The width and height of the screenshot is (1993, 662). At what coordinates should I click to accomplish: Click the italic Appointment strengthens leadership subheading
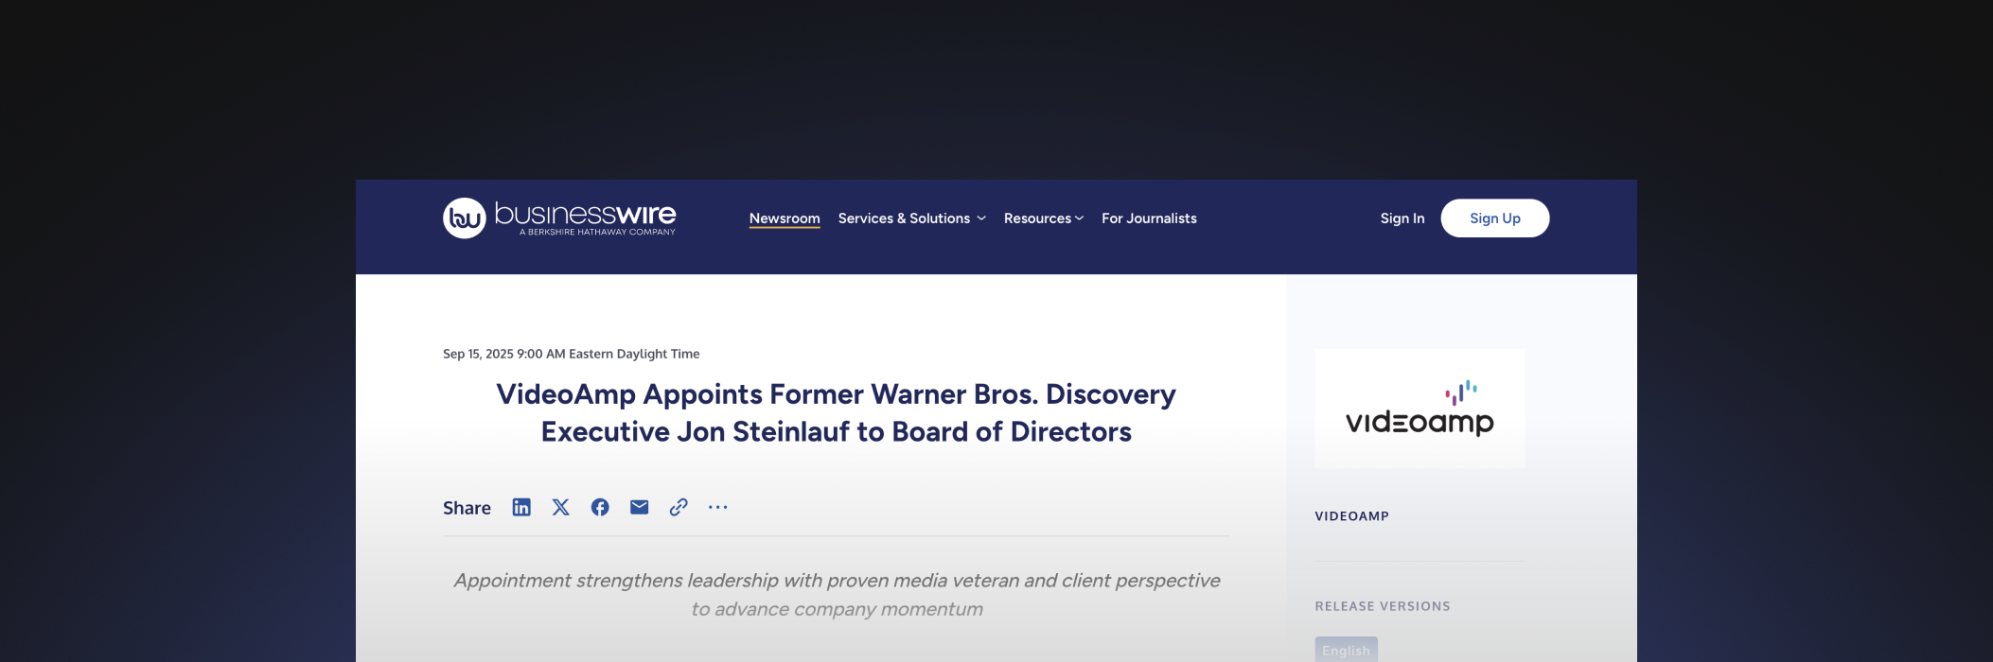(x=836, y=594)
